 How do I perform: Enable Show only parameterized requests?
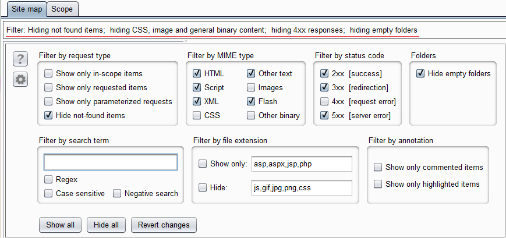tap(49, 102)
